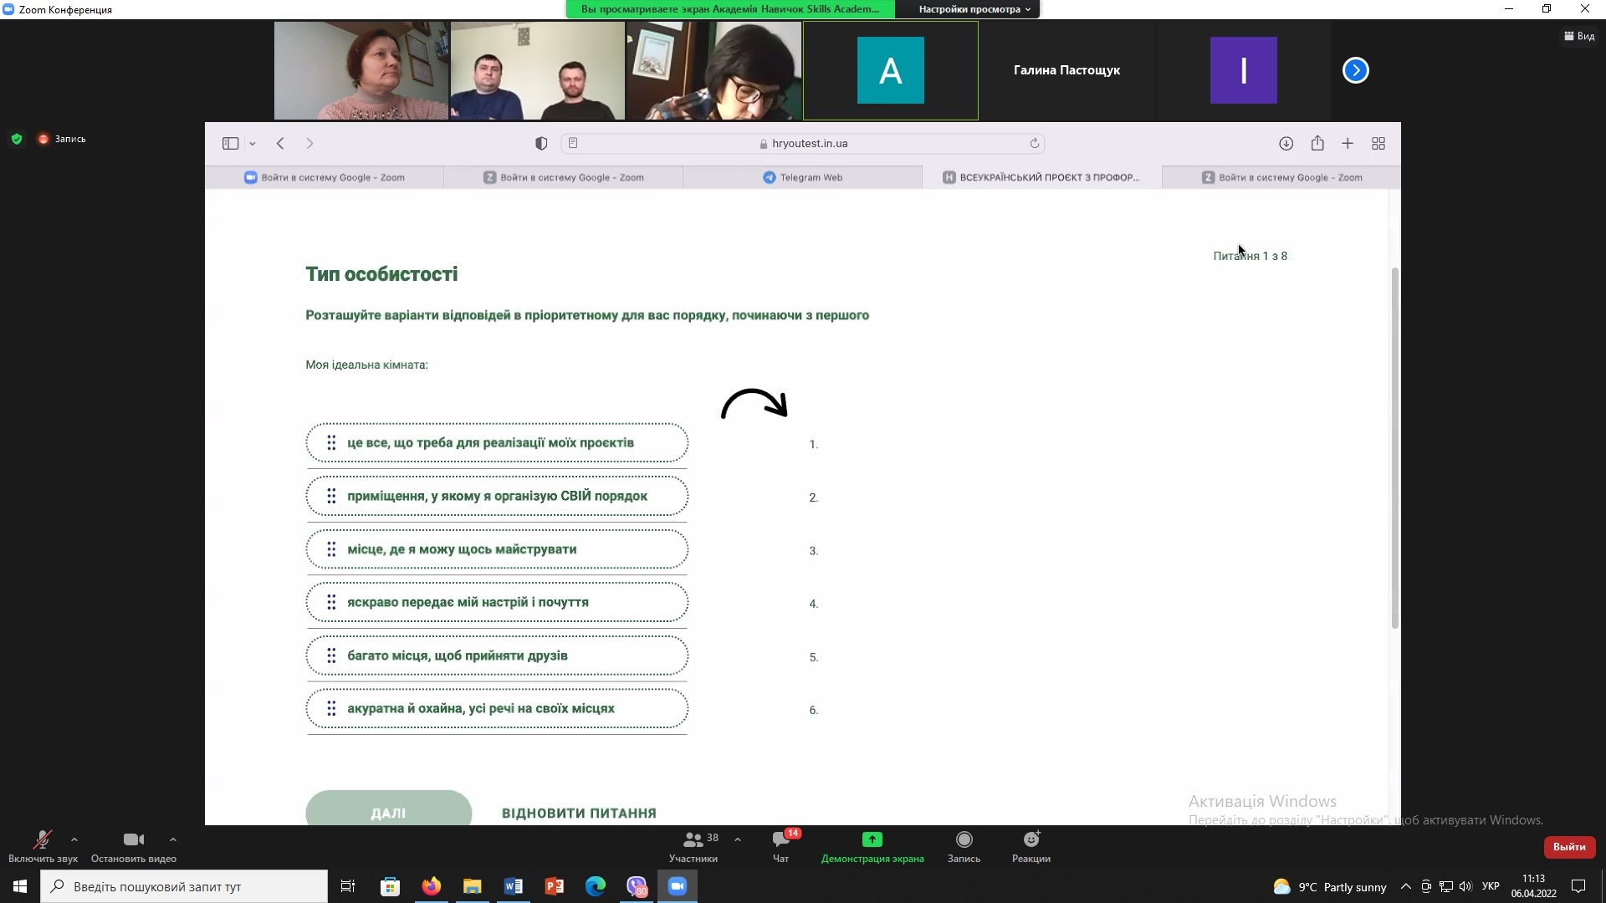The image size is (1606, 903).
Task: Click the Windows search input field
Action: [184, 886]
